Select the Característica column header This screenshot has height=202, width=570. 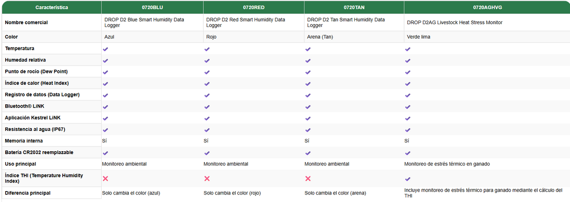click(51, 8)
